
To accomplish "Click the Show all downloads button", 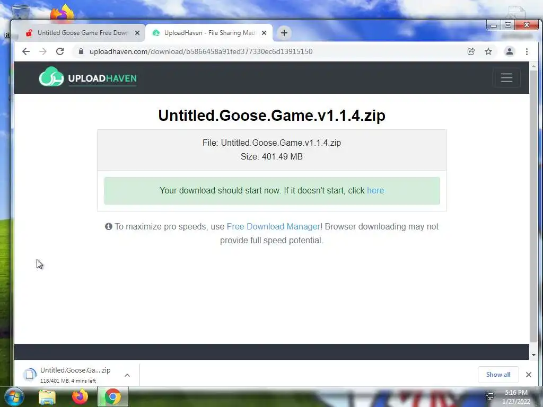I will point(498,375).
